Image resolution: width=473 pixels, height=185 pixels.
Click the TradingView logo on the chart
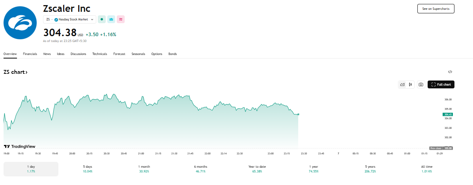point(19,147)
